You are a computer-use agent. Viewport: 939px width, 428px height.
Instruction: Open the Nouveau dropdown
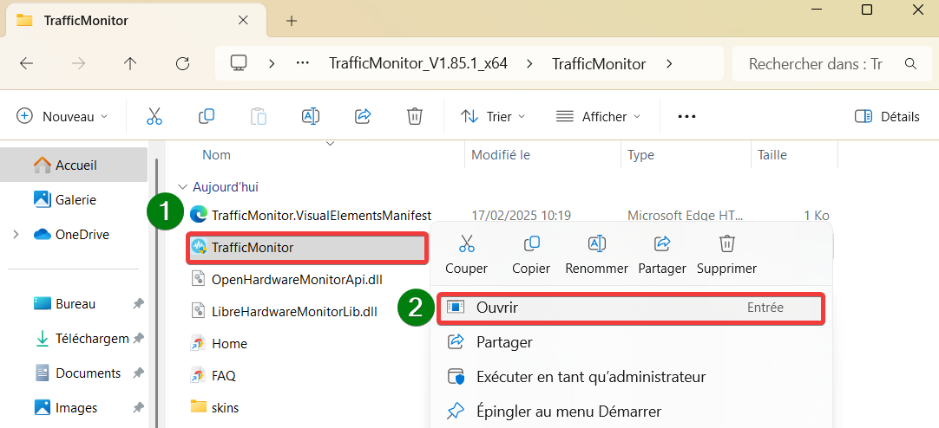click(x=62, y=117)
